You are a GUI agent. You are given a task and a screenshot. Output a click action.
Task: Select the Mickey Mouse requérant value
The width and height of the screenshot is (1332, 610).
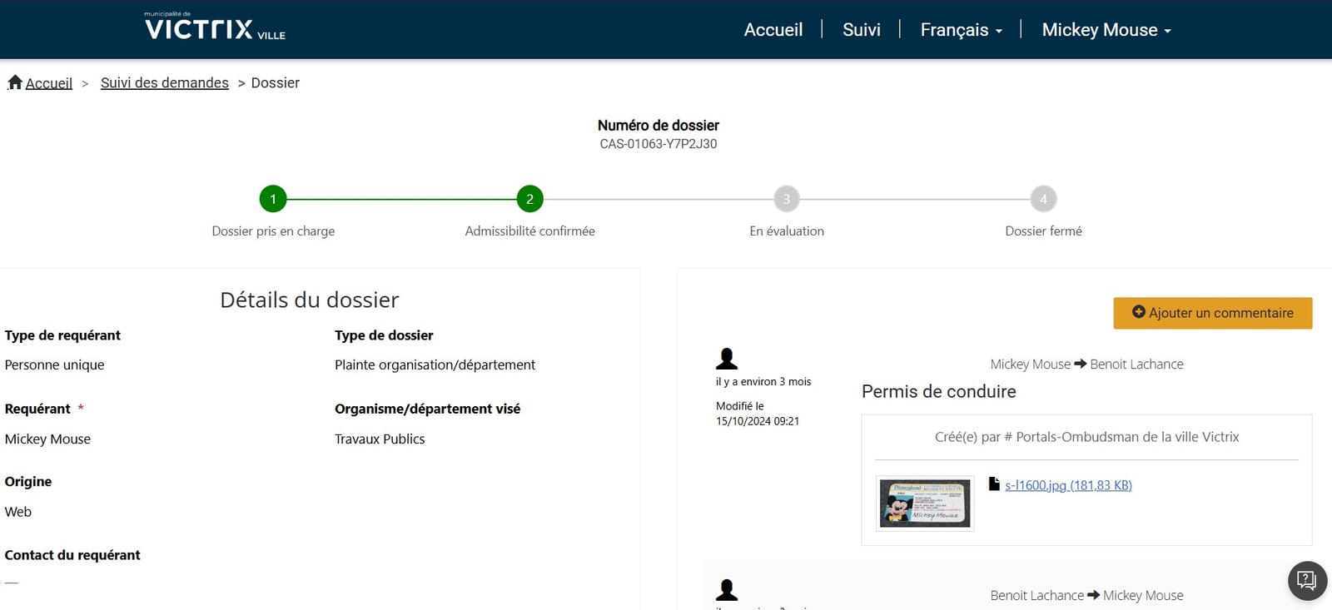(x=47, y=439)
